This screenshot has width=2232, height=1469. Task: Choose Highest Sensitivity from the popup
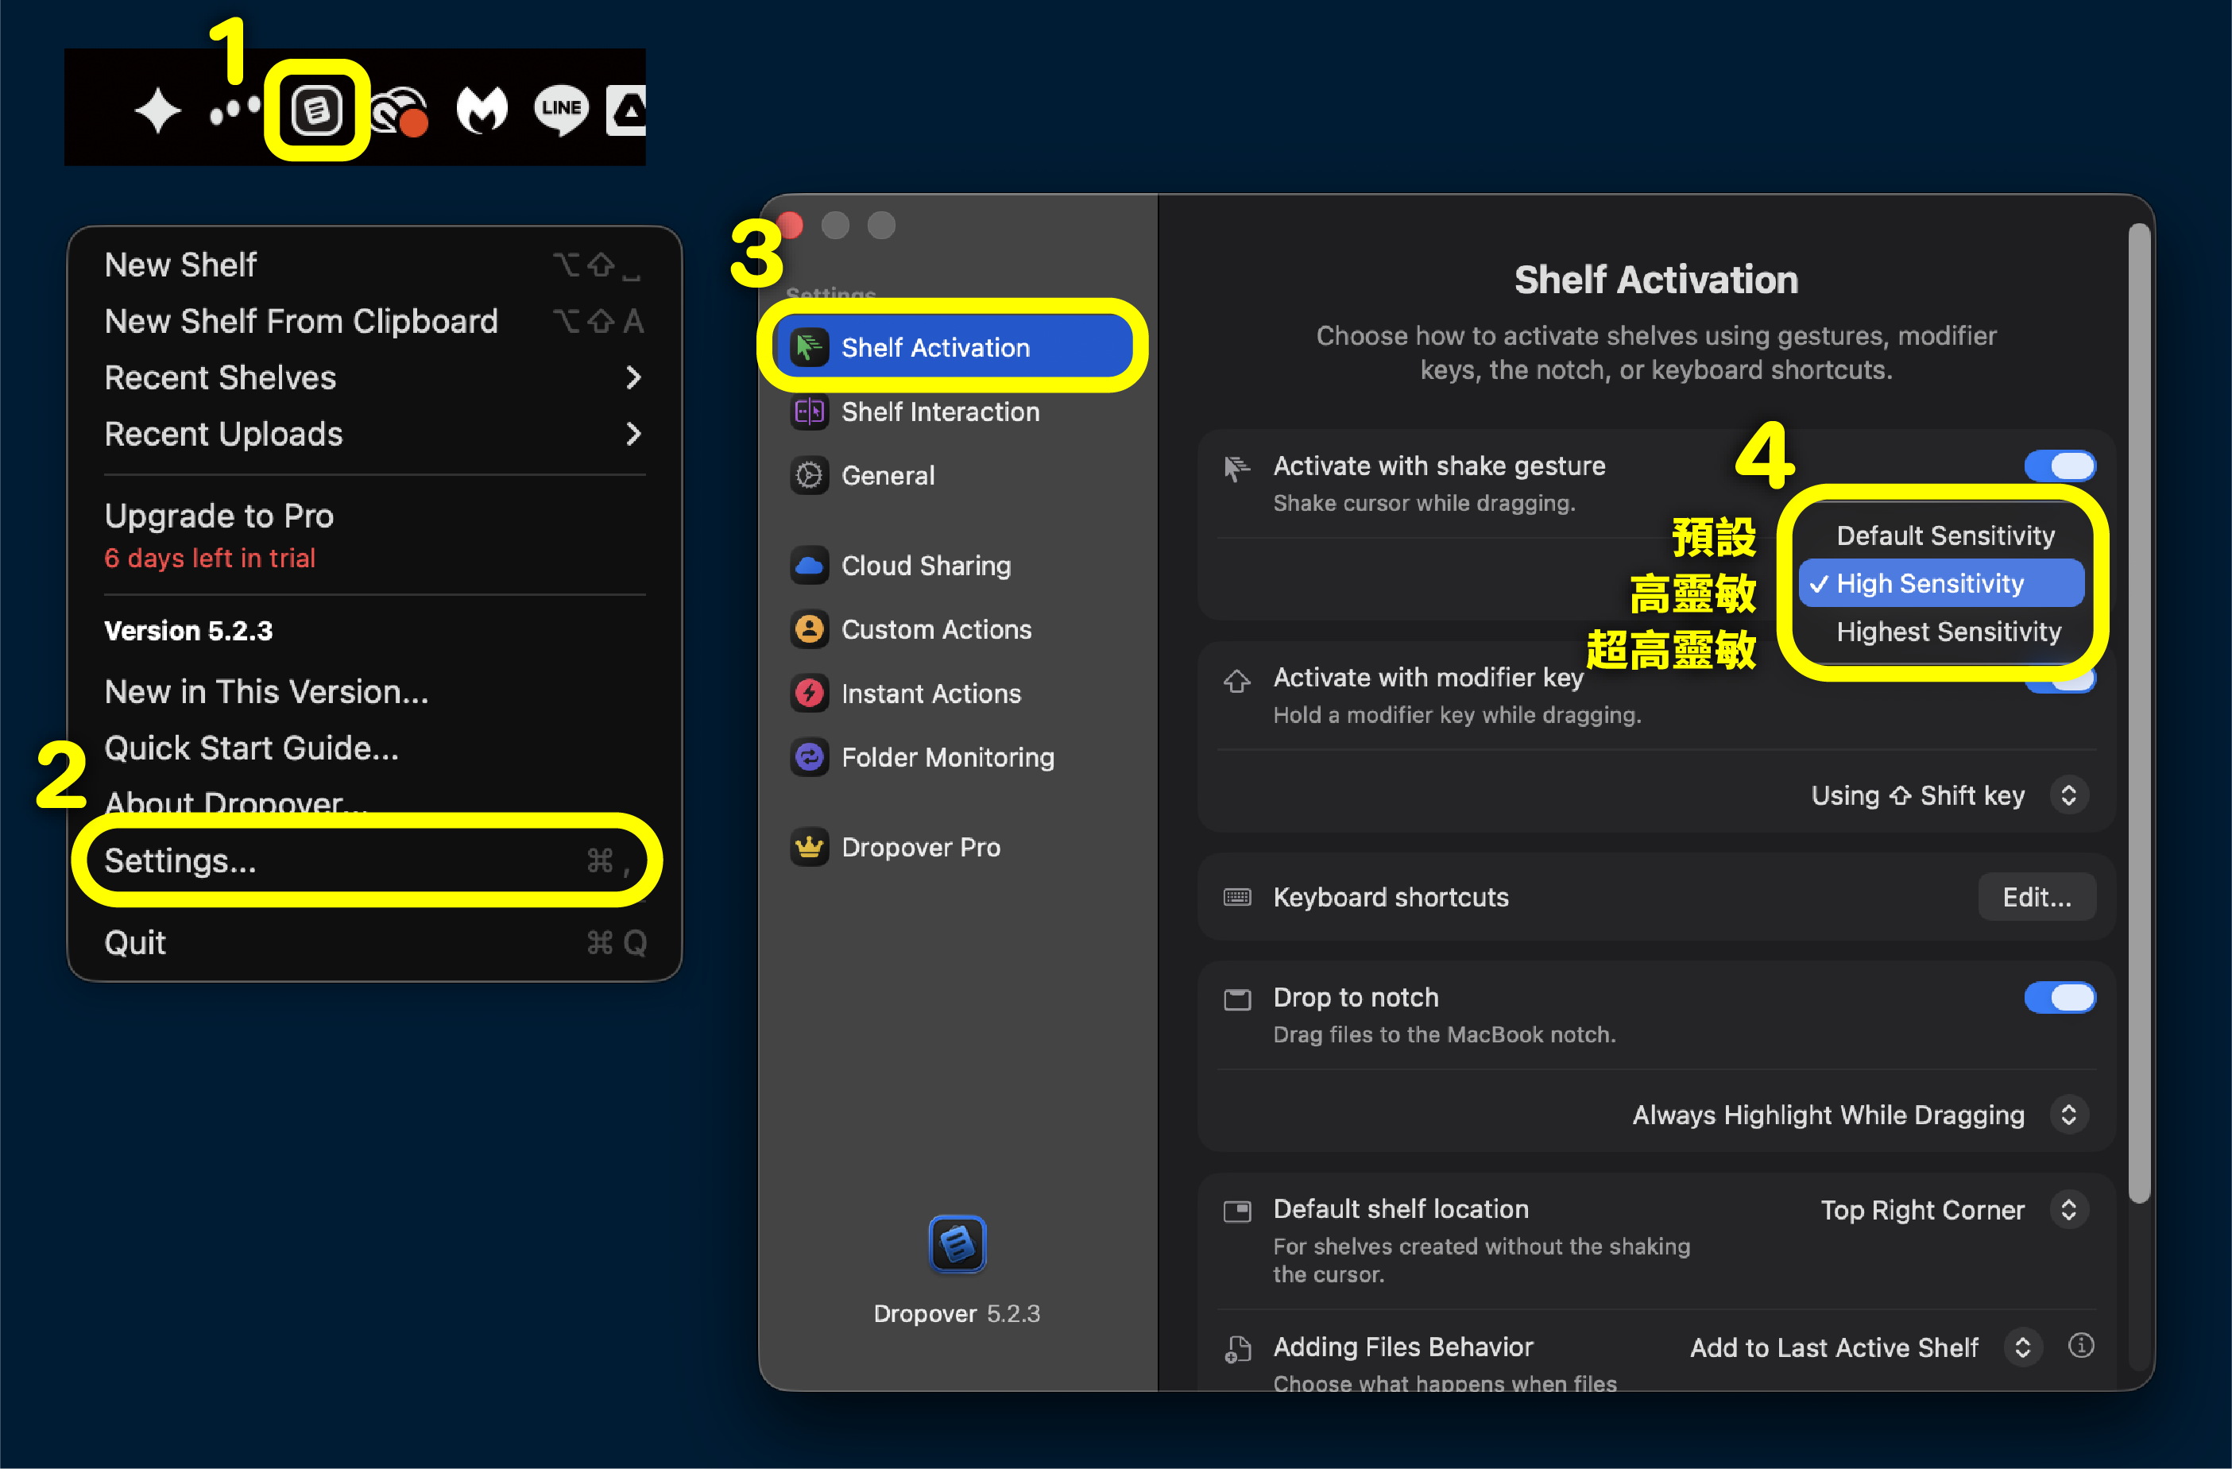tap(1941, 631)
